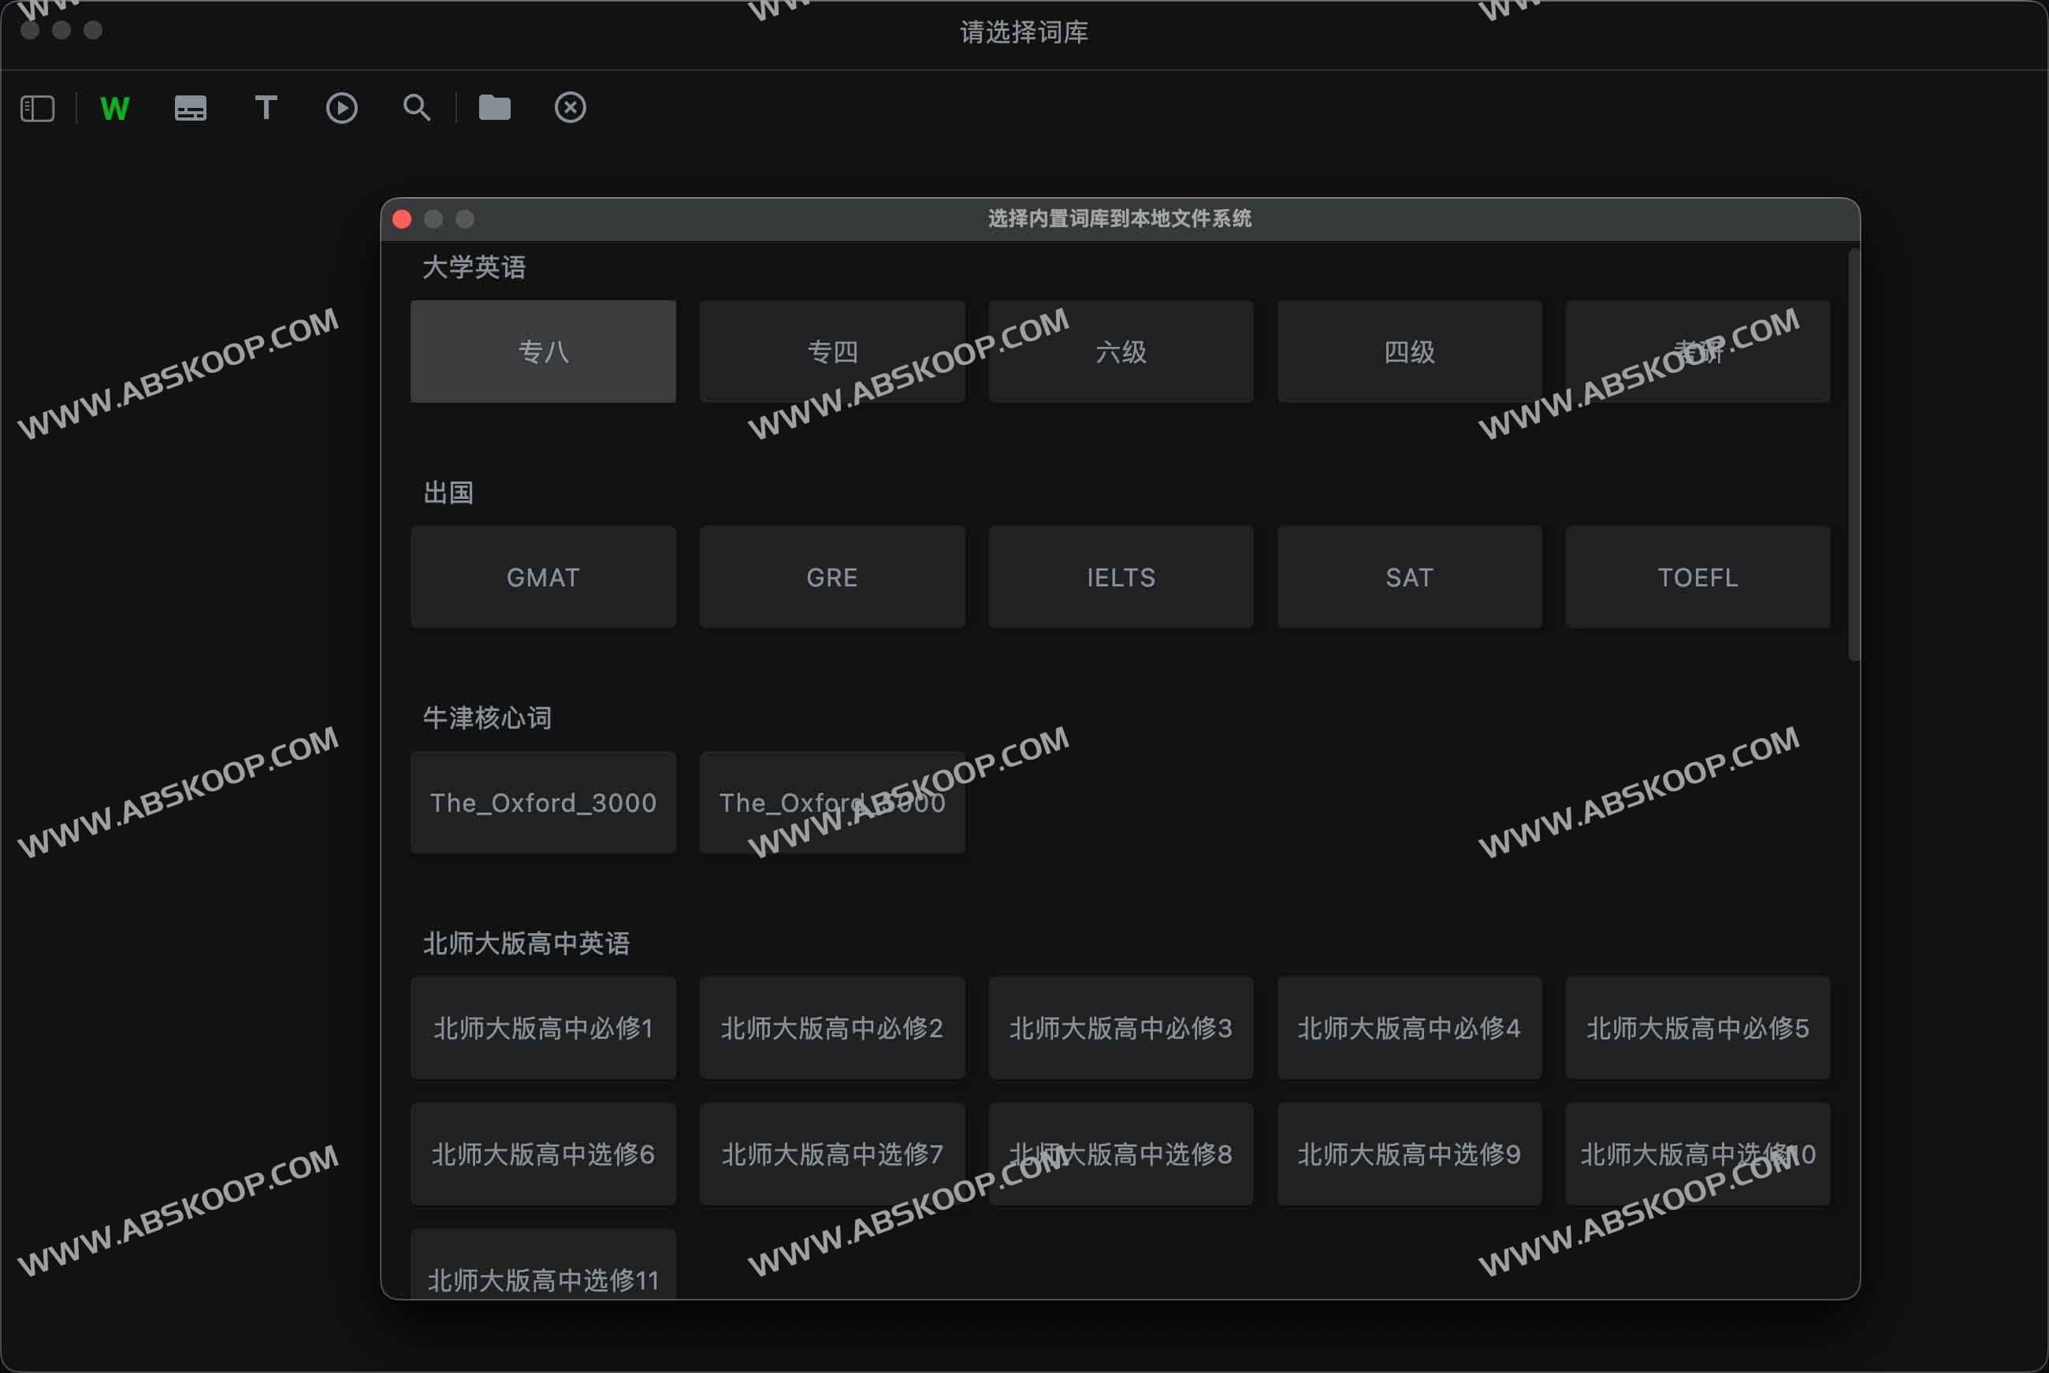
Task: Choose 北师大版高中必修1 textbook list
Action: pyautogui.click(x=543, y=1028)
